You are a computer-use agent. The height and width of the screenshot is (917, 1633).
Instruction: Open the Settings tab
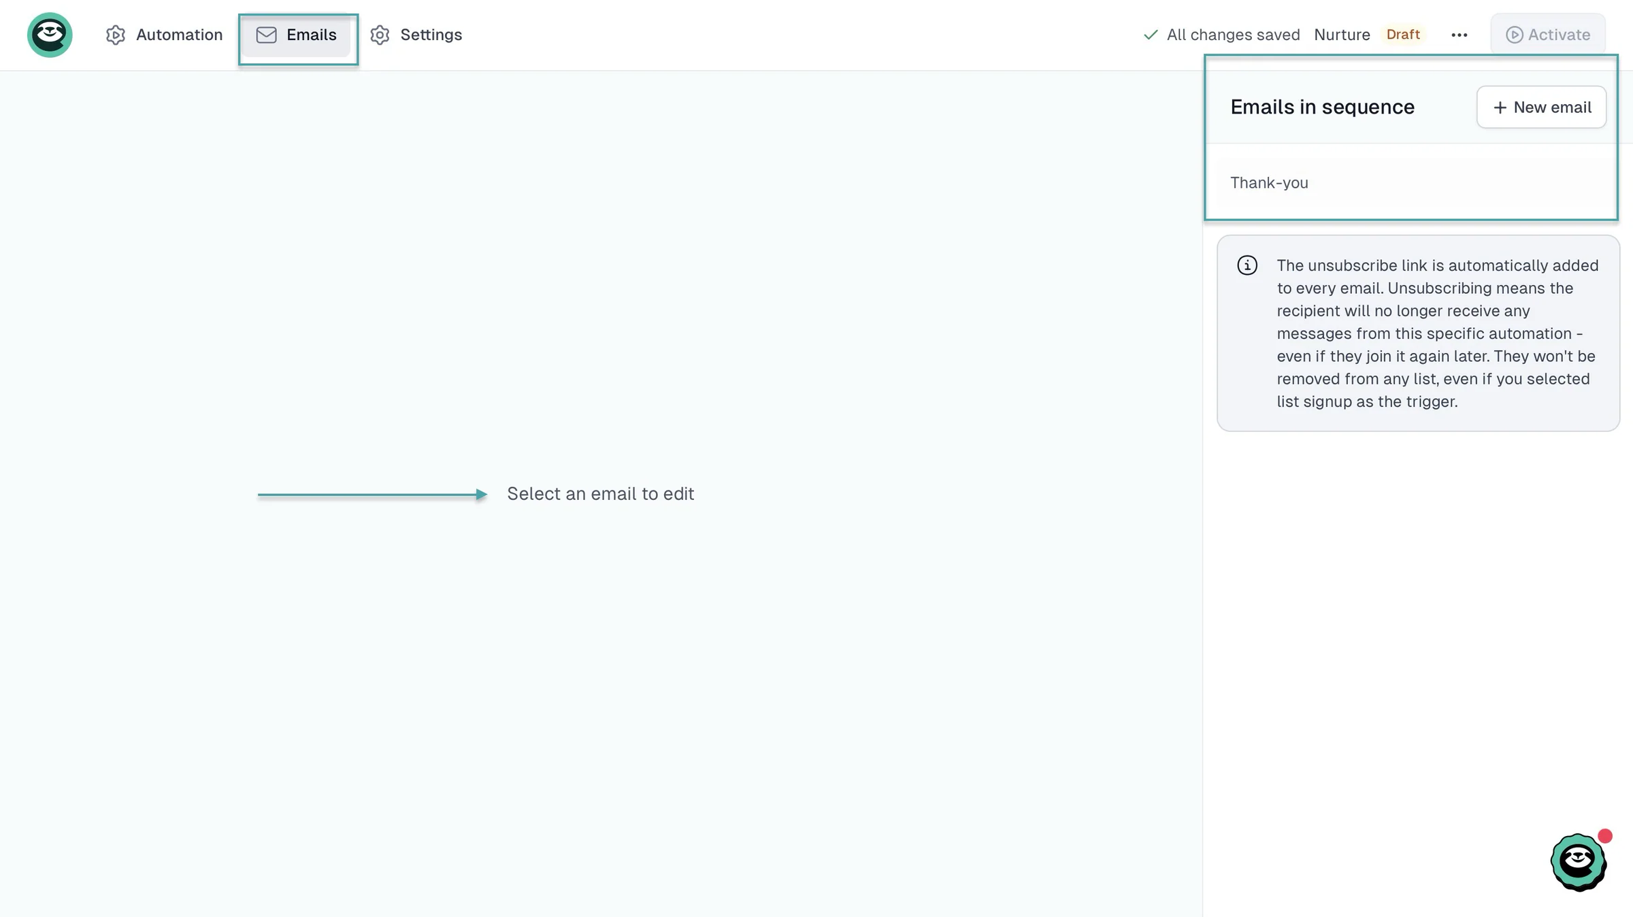coord(416,35)
